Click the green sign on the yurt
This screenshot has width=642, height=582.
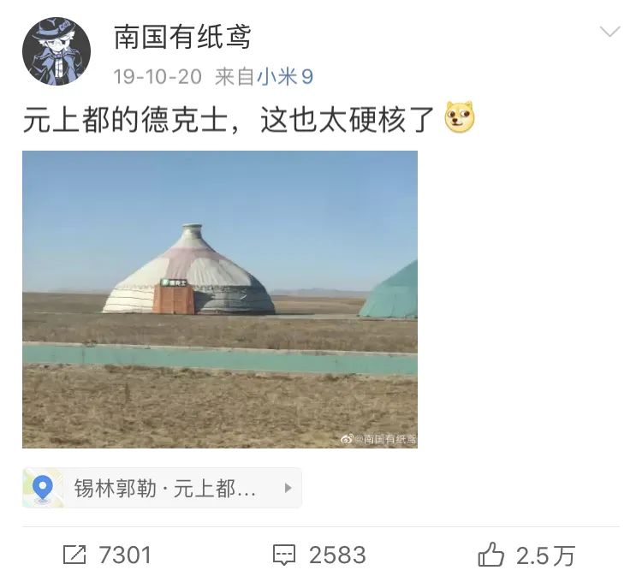pos(173,282)
